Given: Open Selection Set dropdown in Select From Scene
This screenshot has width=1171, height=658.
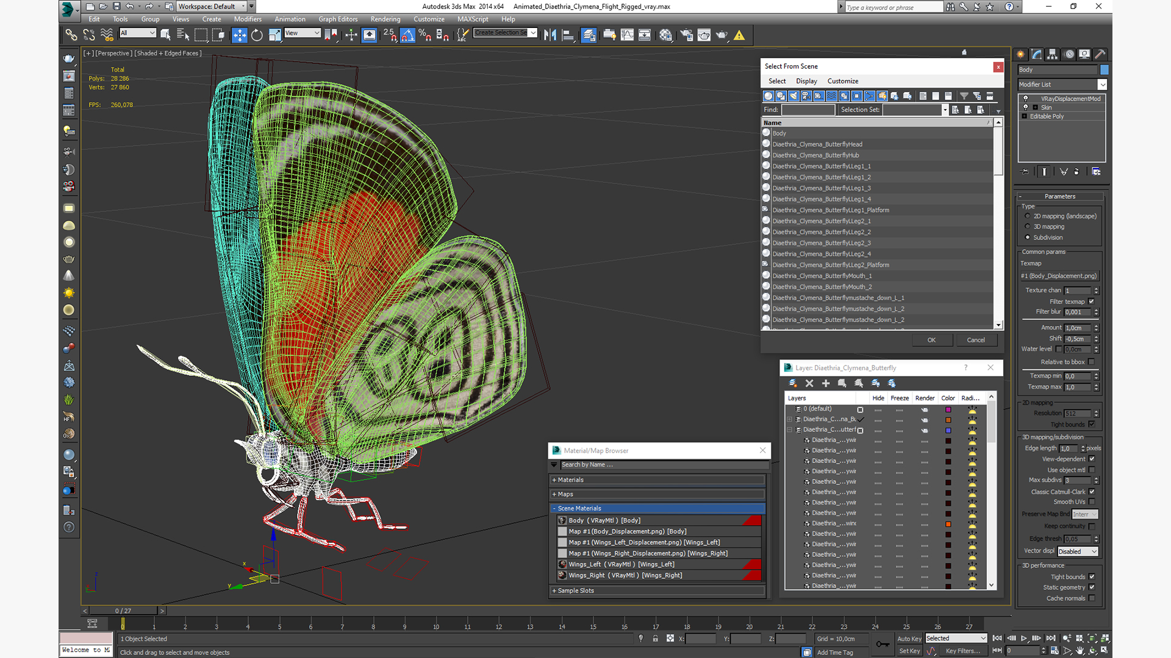Looking at the screenshot, I should tap(945, 110).
